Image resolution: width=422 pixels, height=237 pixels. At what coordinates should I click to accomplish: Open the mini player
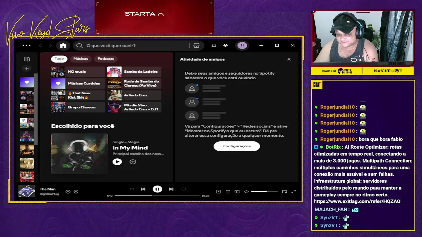(285, 192)
